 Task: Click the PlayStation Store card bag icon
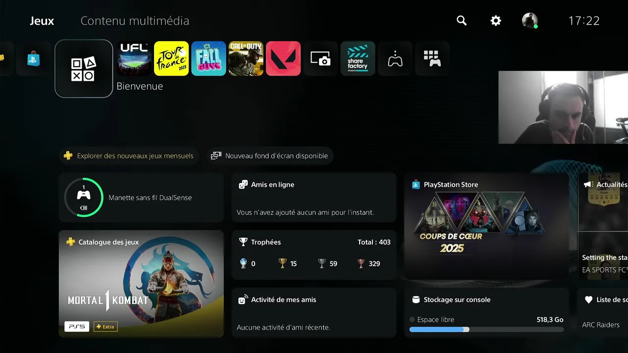pyautogui.click(x=416, y=185)
